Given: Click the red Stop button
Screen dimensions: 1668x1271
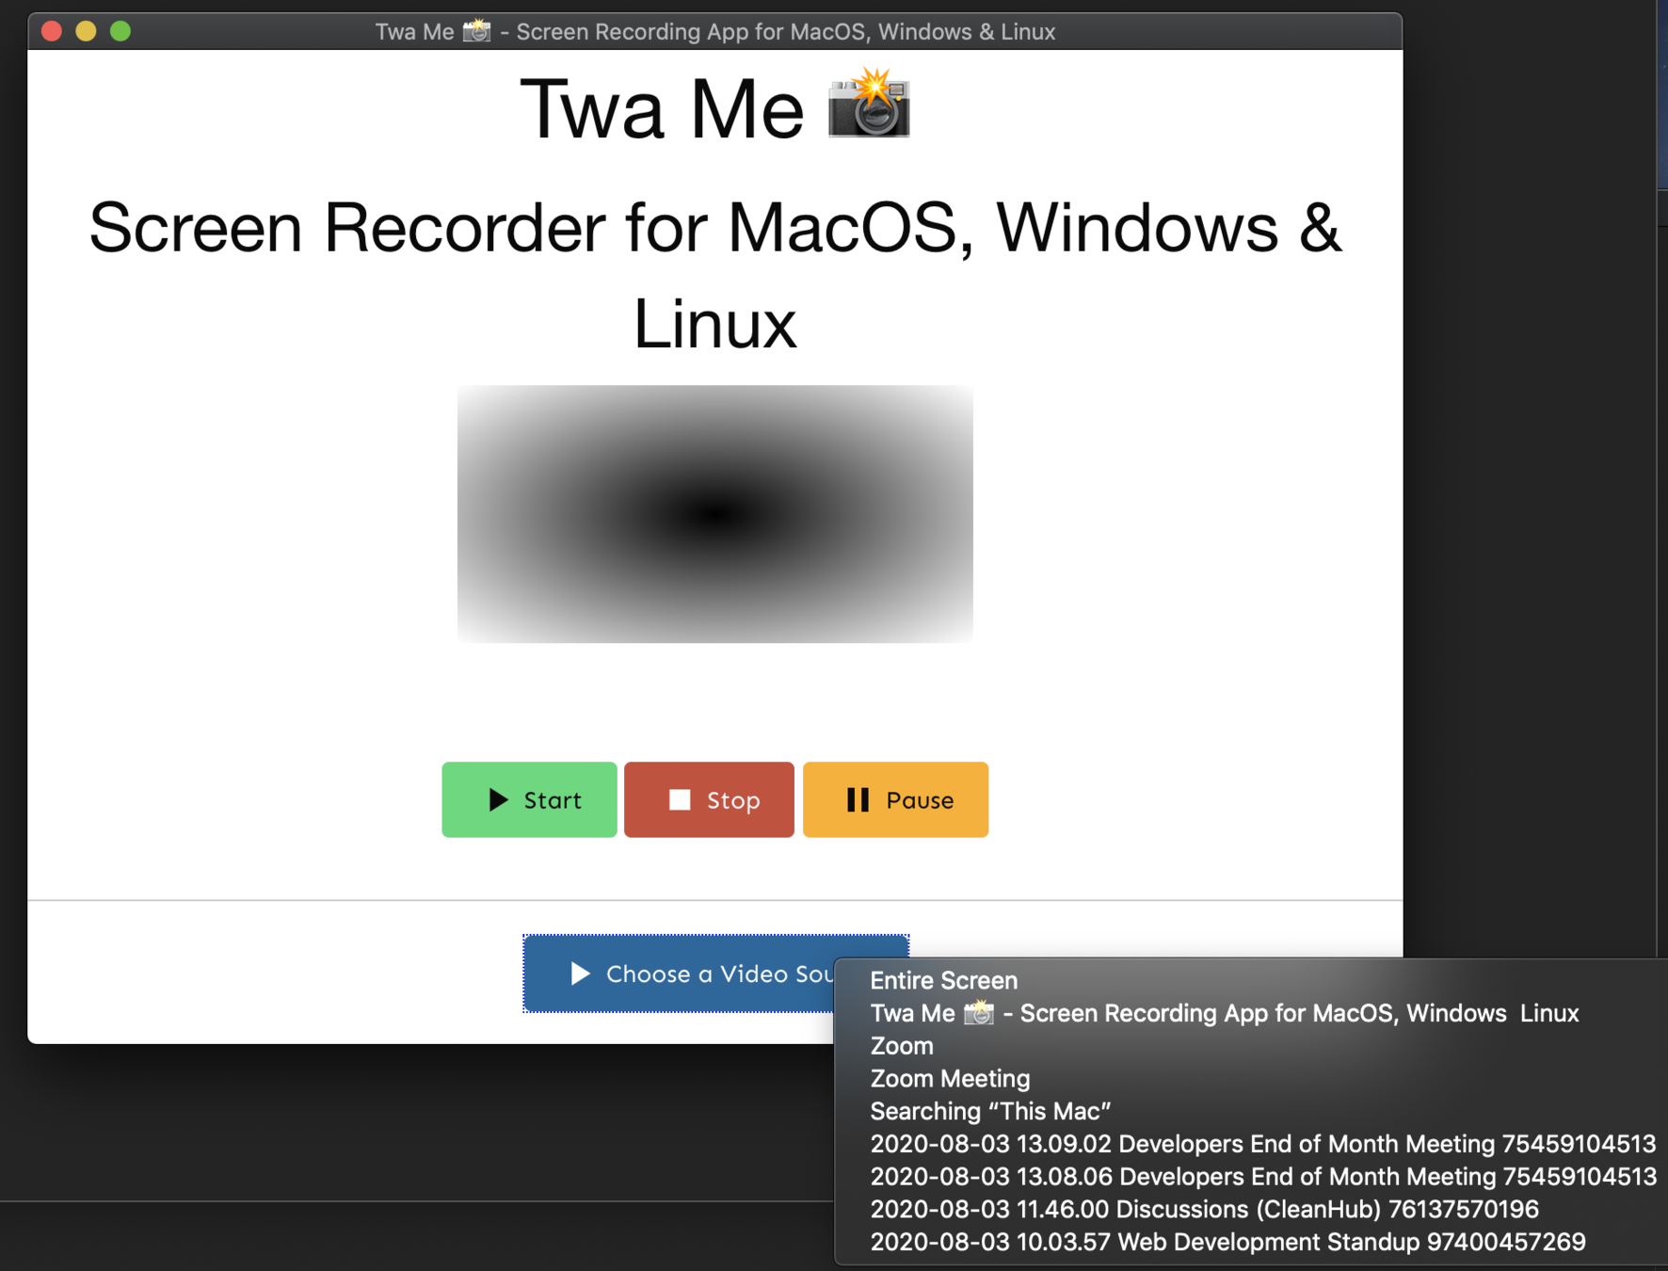Looking at the screenshot, I should 709,799.
